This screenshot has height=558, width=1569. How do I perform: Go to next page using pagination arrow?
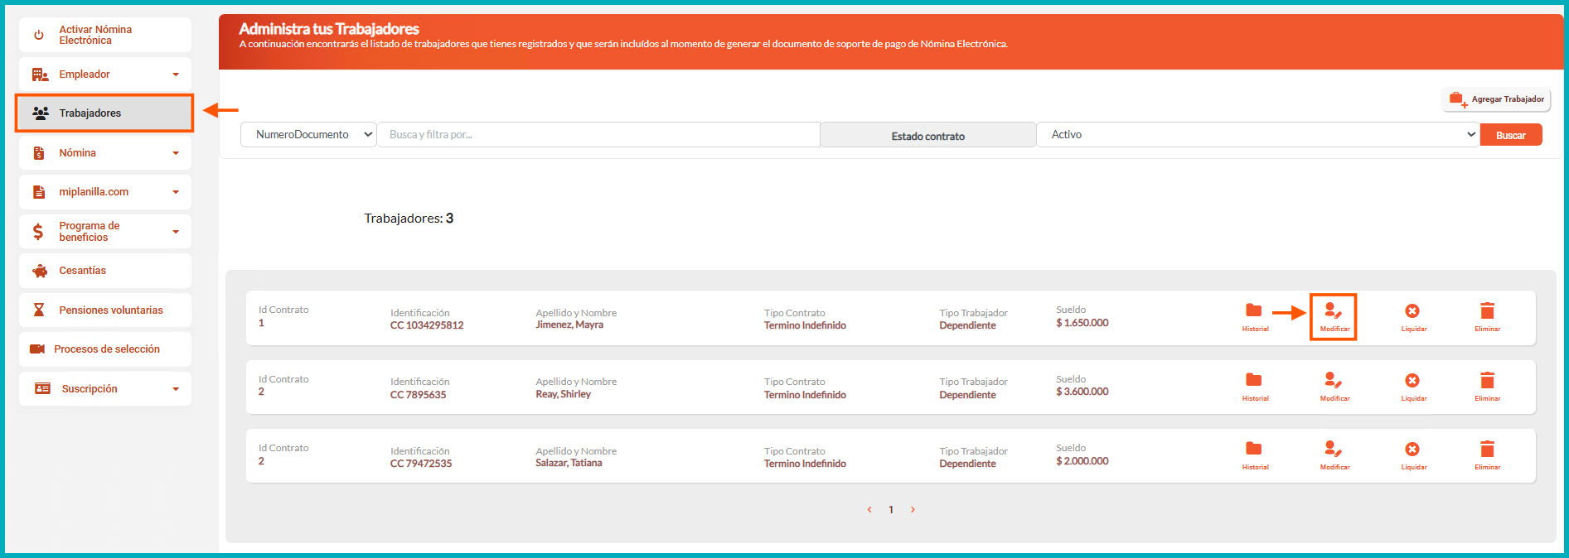point(913,510)
